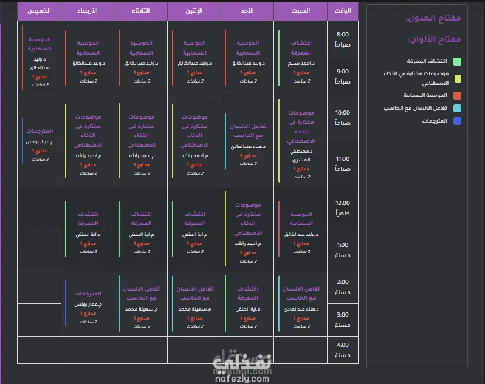Select the الثلاثاء column header

141,11
